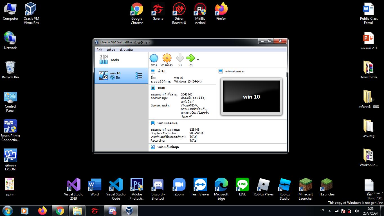Click the 2048 MB base memory value
Image resolution: width=384 pixels, height=216 pixels.
coord(187,94)
